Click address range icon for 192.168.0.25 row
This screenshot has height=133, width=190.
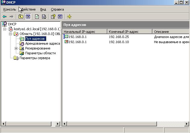(66, 36)
